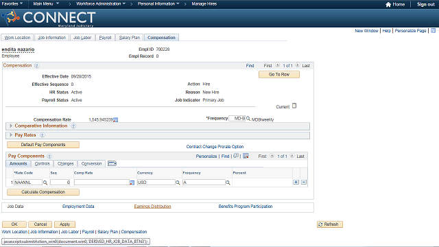
Task: Expand Comparative Information section
Action: click(x=11, y=126)
